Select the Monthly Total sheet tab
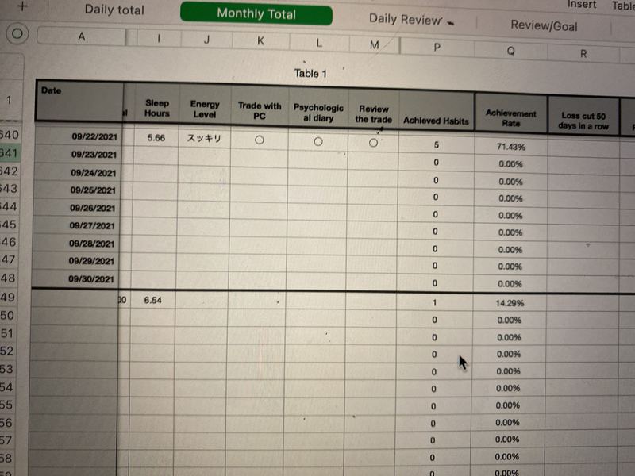The height and width of the screenshot is (476, 635). click(x=256, y=13)
